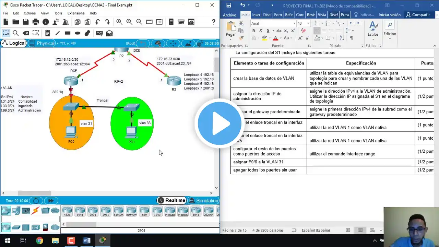Open Packet Tracer help question mark
This screenshot has width=439, height=247.
pyautogui.click(x=214, y=22)
